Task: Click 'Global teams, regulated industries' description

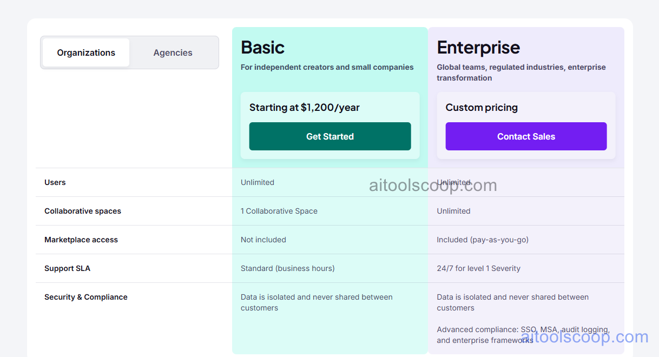Action: (522, 72)
